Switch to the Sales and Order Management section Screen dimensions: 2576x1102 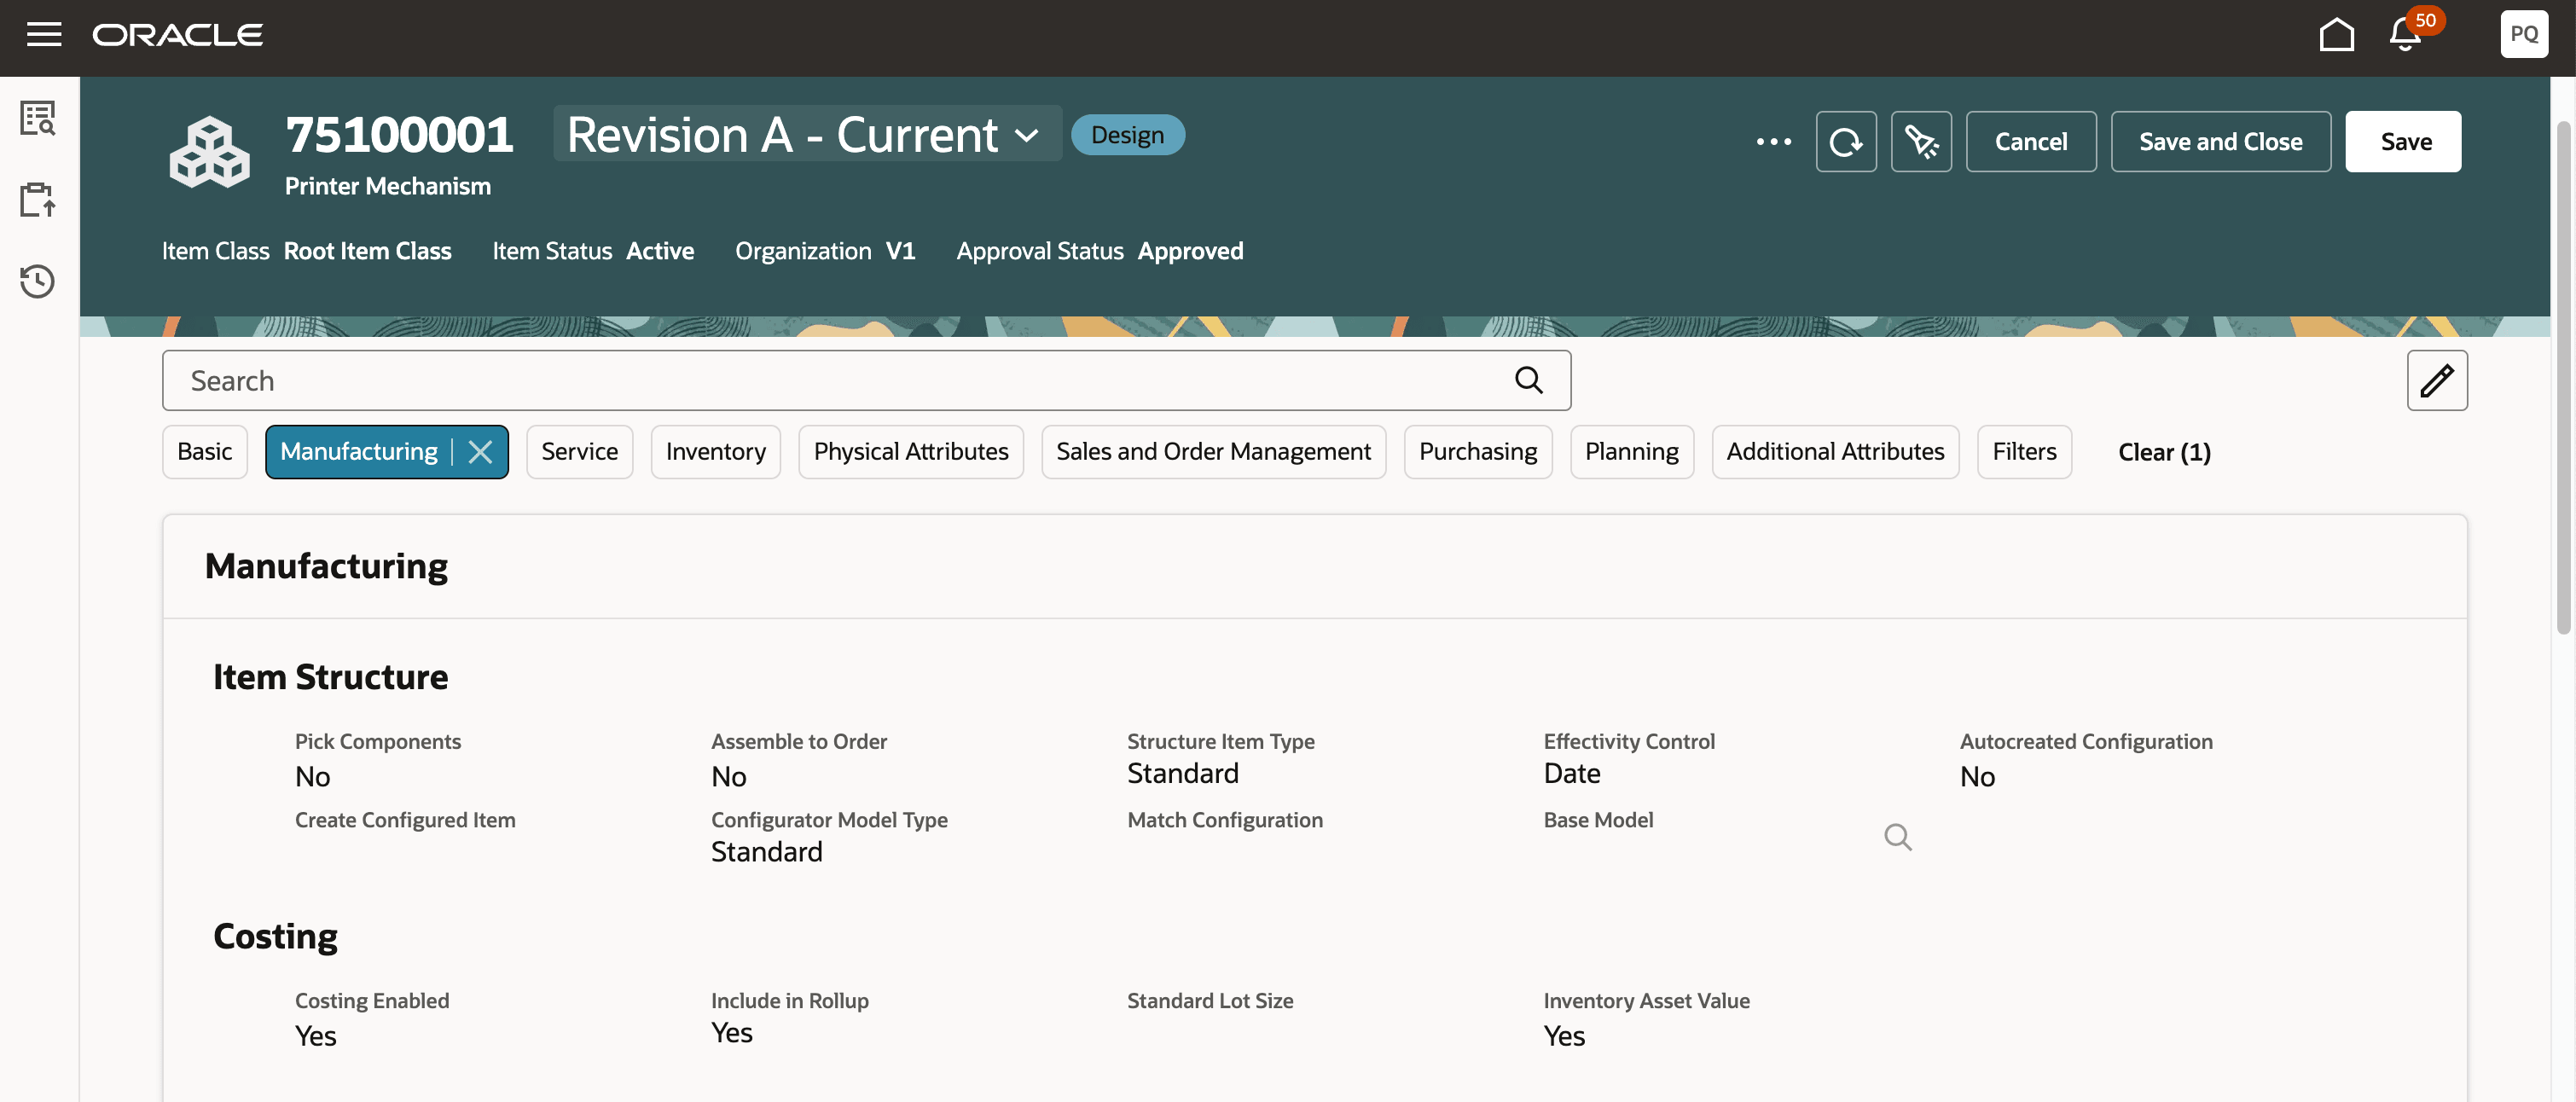point(1213,451)
